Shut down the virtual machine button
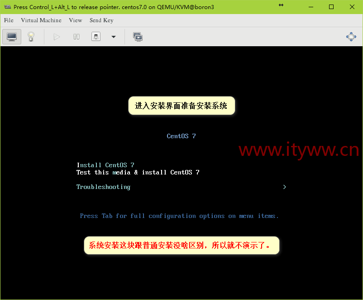This screenshot has width=363, height=300. tap(96, 37)
